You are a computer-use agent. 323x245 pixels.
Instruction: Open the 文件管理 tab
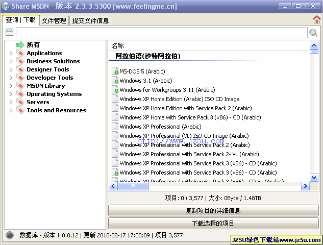54,20
